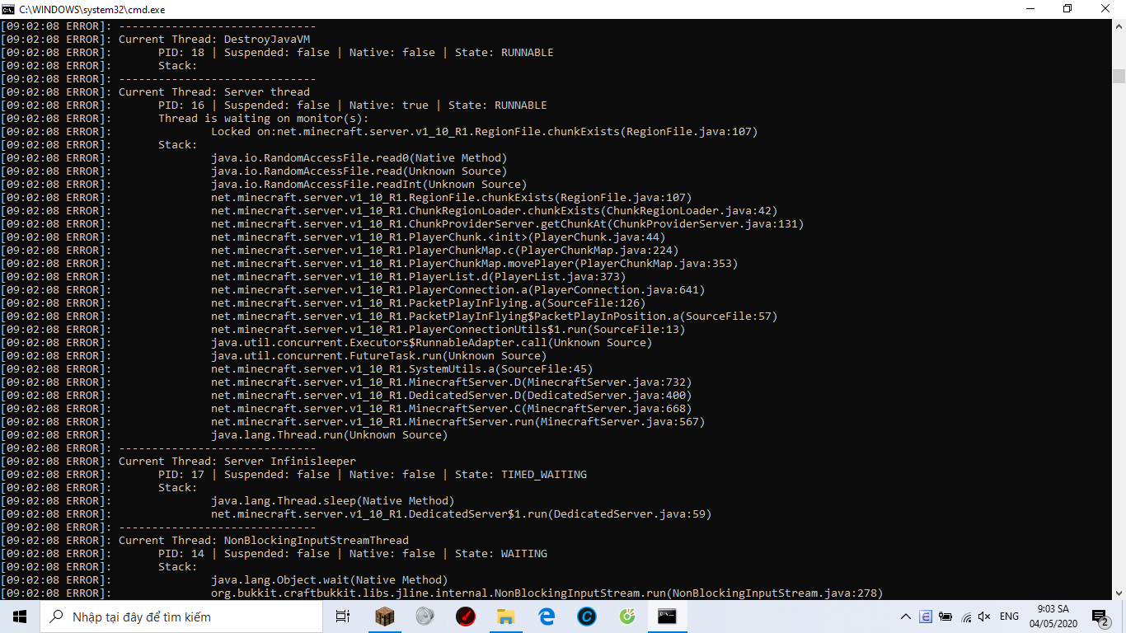Open the Windows Start menu
This screenshot has width=1126, height=633.
19,617
